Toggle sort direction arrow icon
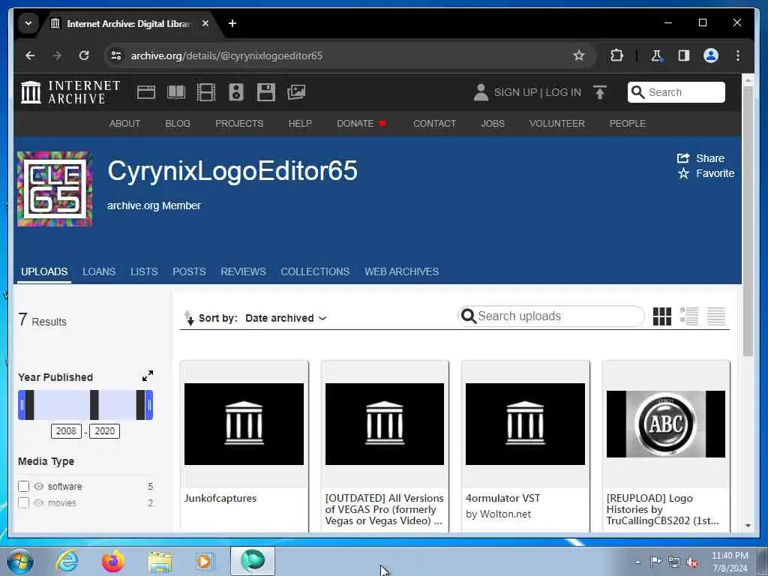Image resolution: width=768 pixels, height=576 pixels. [188, 318]
